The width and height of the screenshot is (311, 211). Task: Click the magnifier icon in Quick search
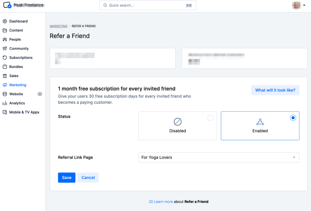(105, 5)
